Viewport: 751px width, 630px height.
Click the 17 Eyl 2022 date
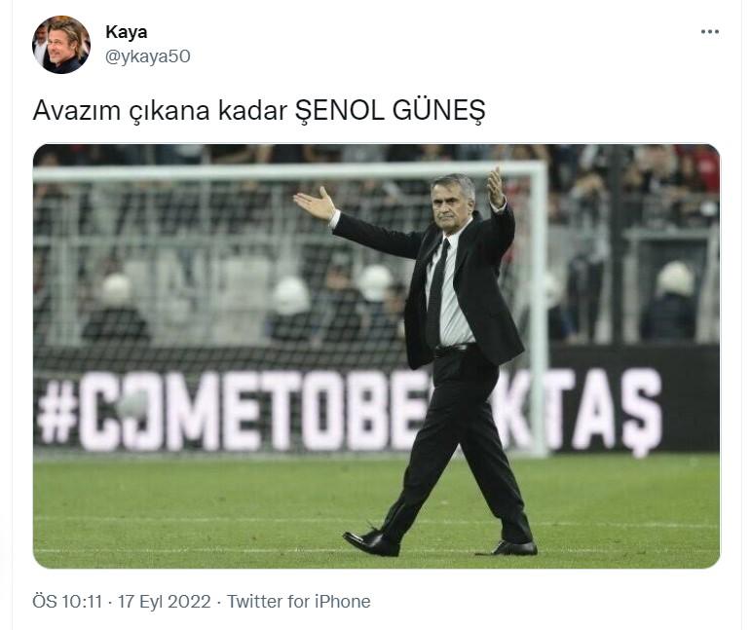[165, 602]
